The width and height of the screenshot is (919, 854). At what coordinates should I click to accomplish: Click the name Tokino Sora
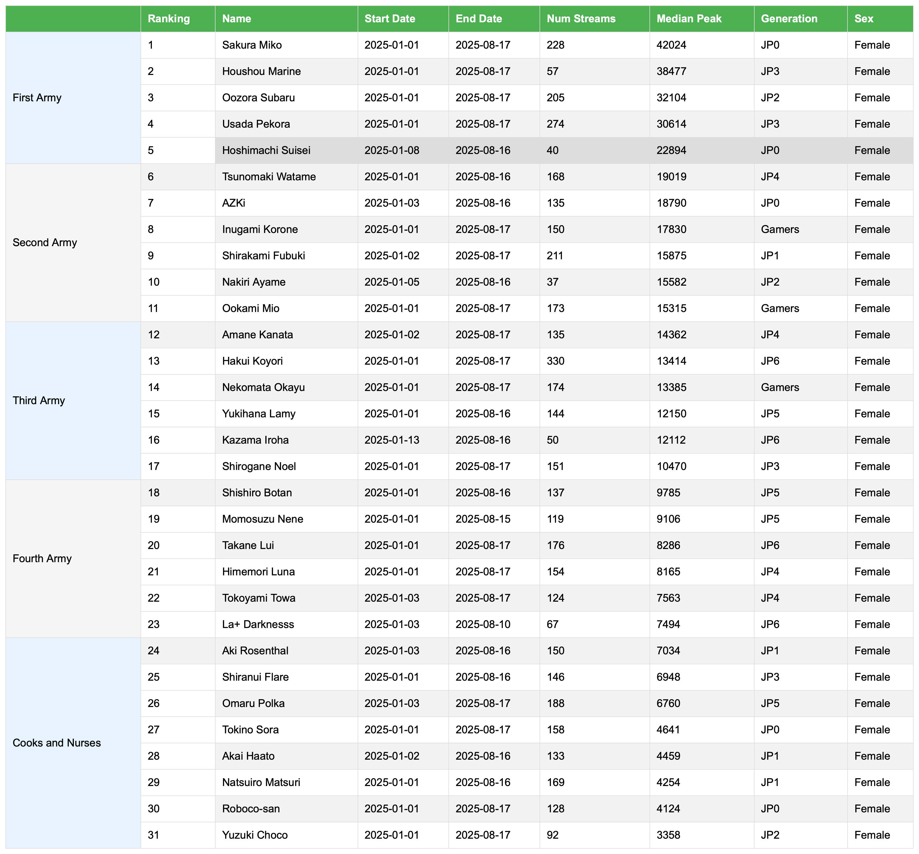[250, 730]
